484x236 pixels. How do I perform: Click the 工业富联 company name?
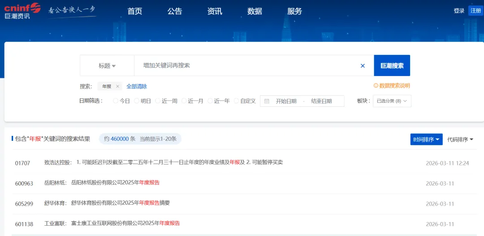click(54, 223)
